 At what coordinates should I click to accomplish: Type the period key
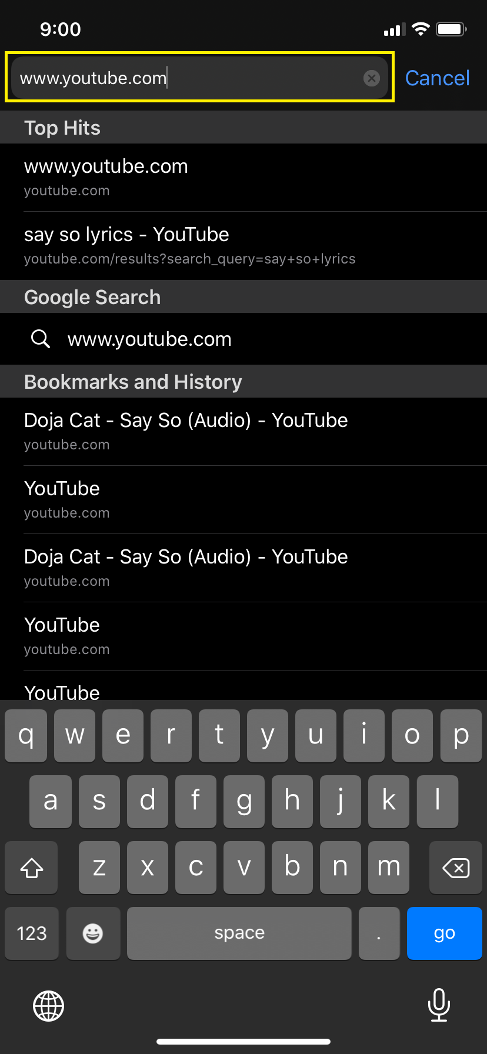pyautogui.click(x=379, y=933)
